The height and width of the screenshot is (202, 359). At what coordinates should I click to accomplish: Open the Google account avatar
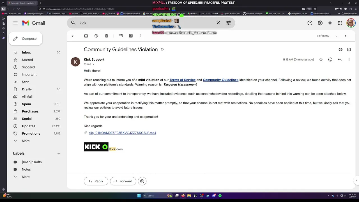point(351,23)
